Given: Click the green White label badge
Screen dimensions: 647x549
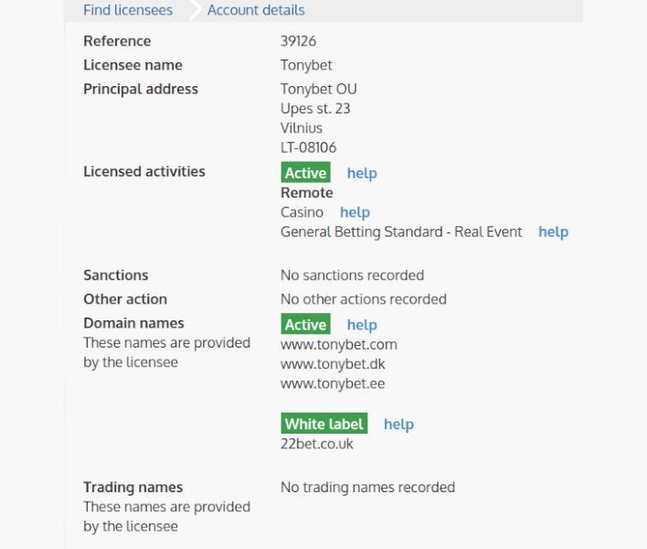Looking at the screenshot, I should click(x=324, y=424).
